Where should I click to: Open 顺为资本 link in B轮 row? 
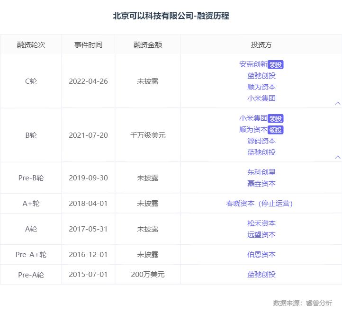253,130
